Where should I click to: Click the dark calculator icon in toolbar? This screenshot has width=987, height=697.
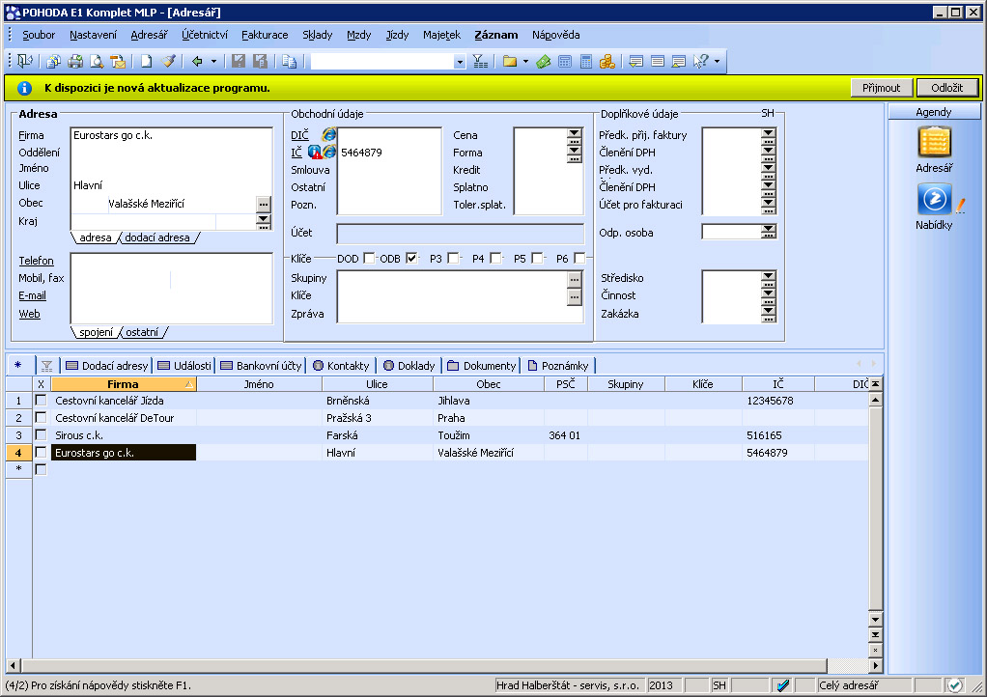[x=586, y=61]
